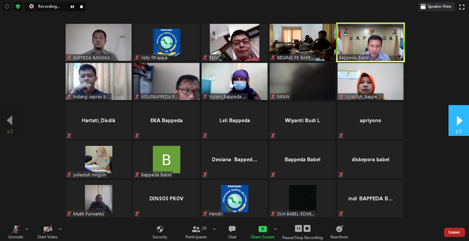
Task: Open the Security options
Action: pyautogui.click(x=160, y=232)
